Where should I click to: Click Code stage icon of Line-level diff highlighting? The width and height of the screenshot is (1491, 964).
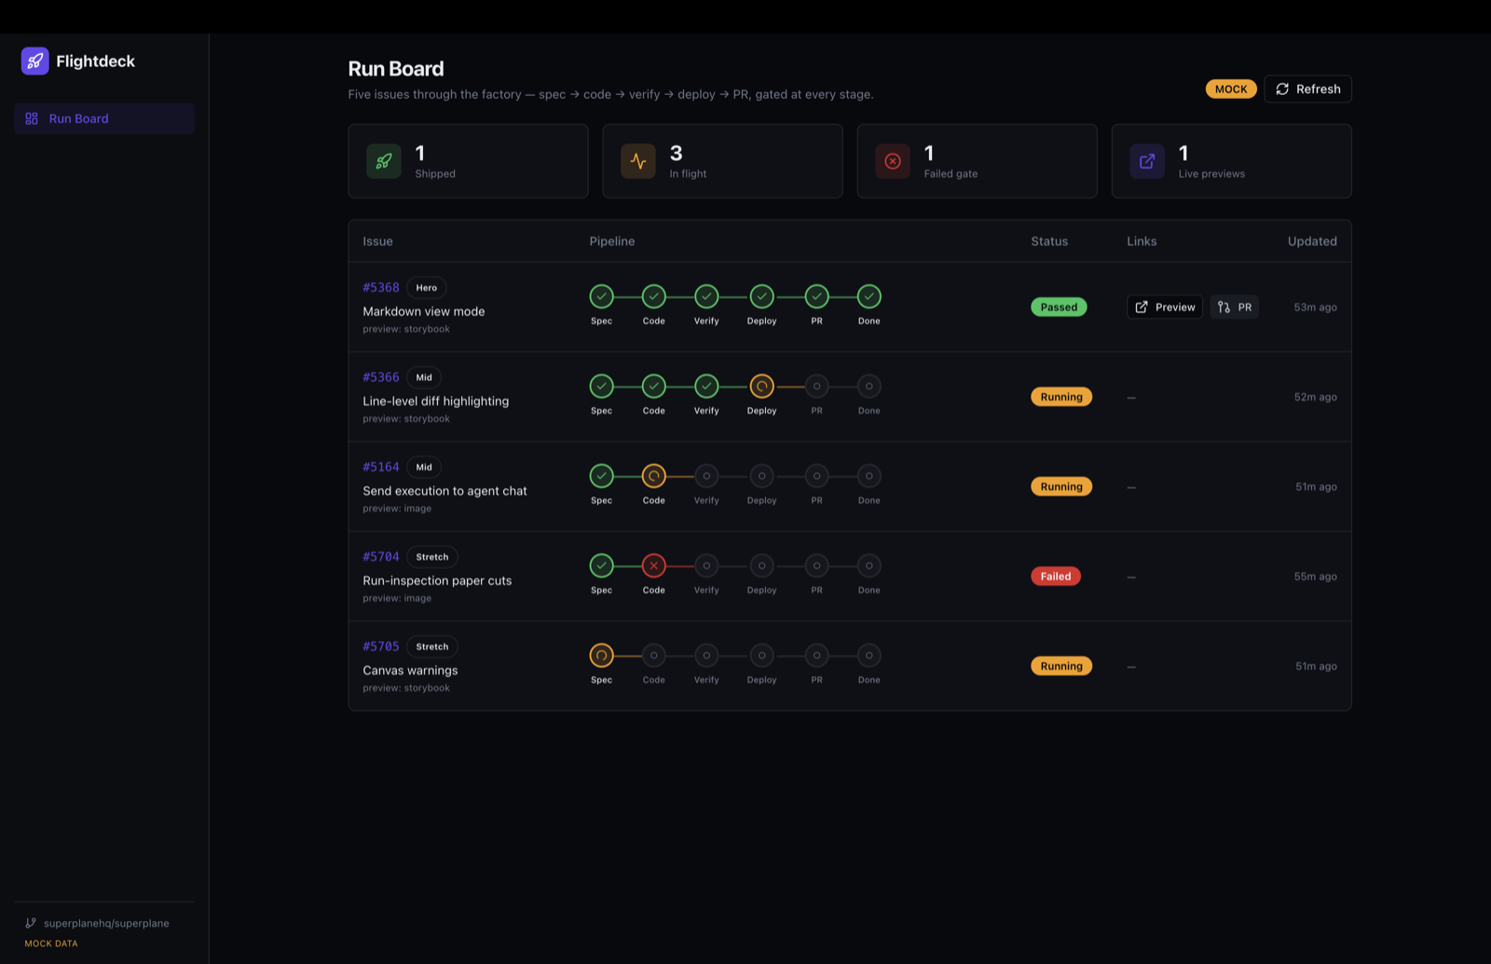click(654, 386)
